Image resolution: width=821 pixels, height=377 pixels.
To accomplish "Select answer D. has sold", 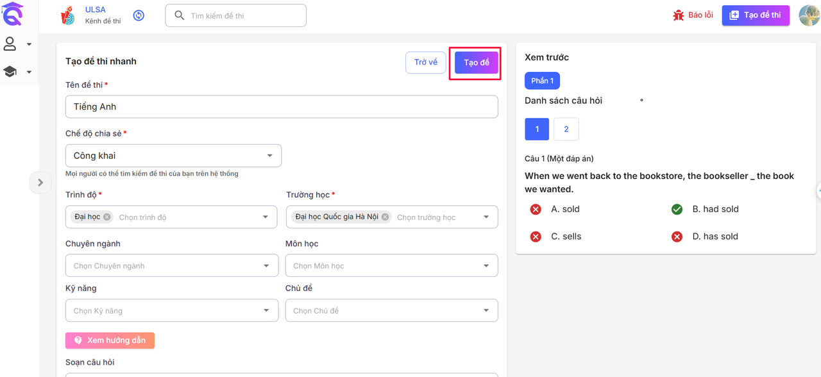I will coord(677,237).
